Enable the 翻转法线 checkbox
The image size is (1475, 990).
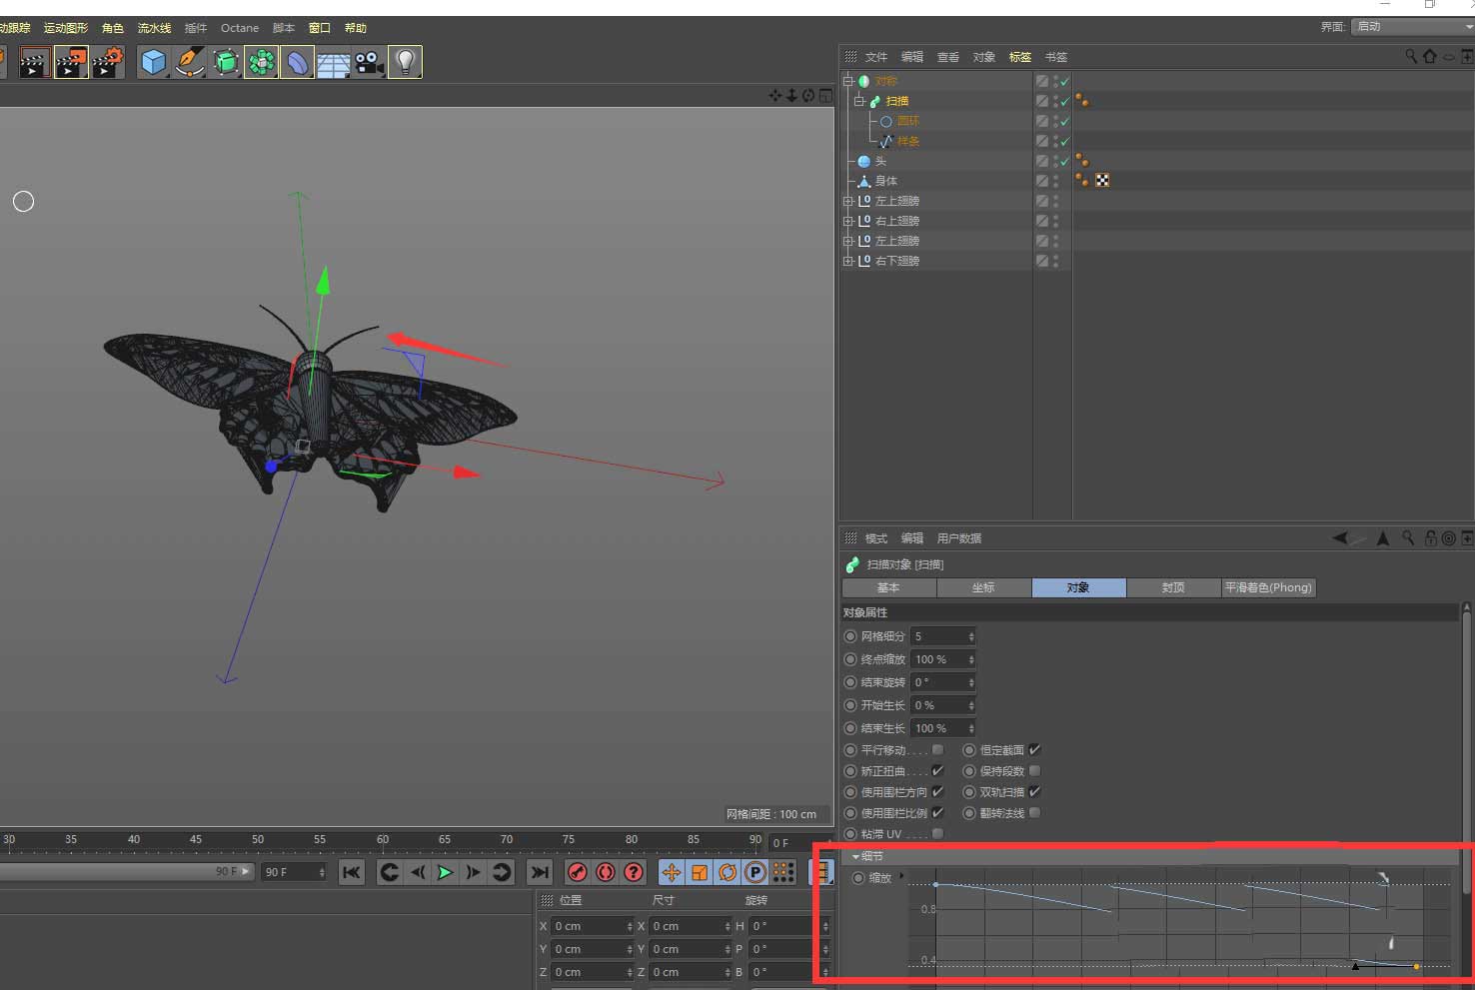pyautogui.click(x=1034, y=813)
